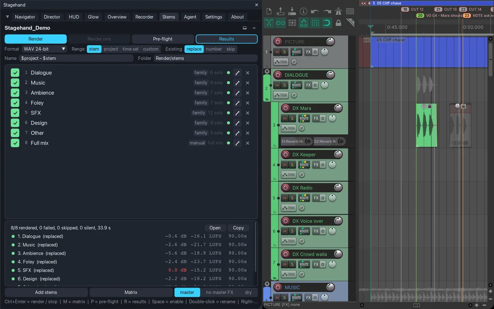Open ROUTE for DX Keeper track
The height and width of the screenshot is (309, 494).
click(x=304, y=165)
